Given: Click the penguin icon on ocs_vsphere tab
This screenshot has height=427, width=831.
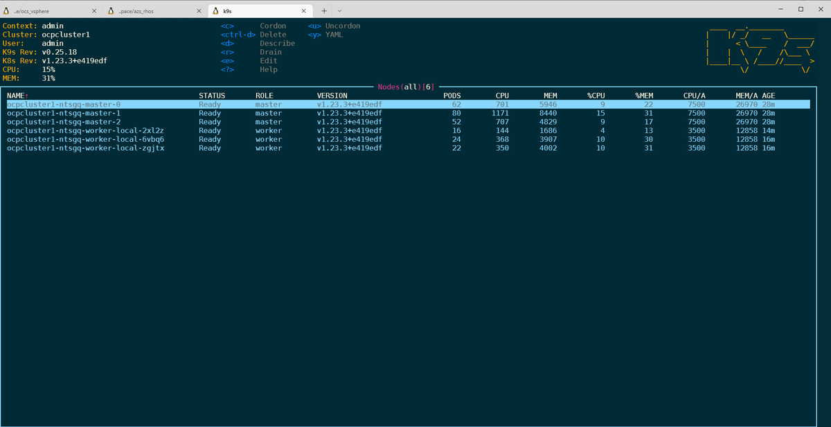Looking at the screenshot, I should tap(6, 11).
